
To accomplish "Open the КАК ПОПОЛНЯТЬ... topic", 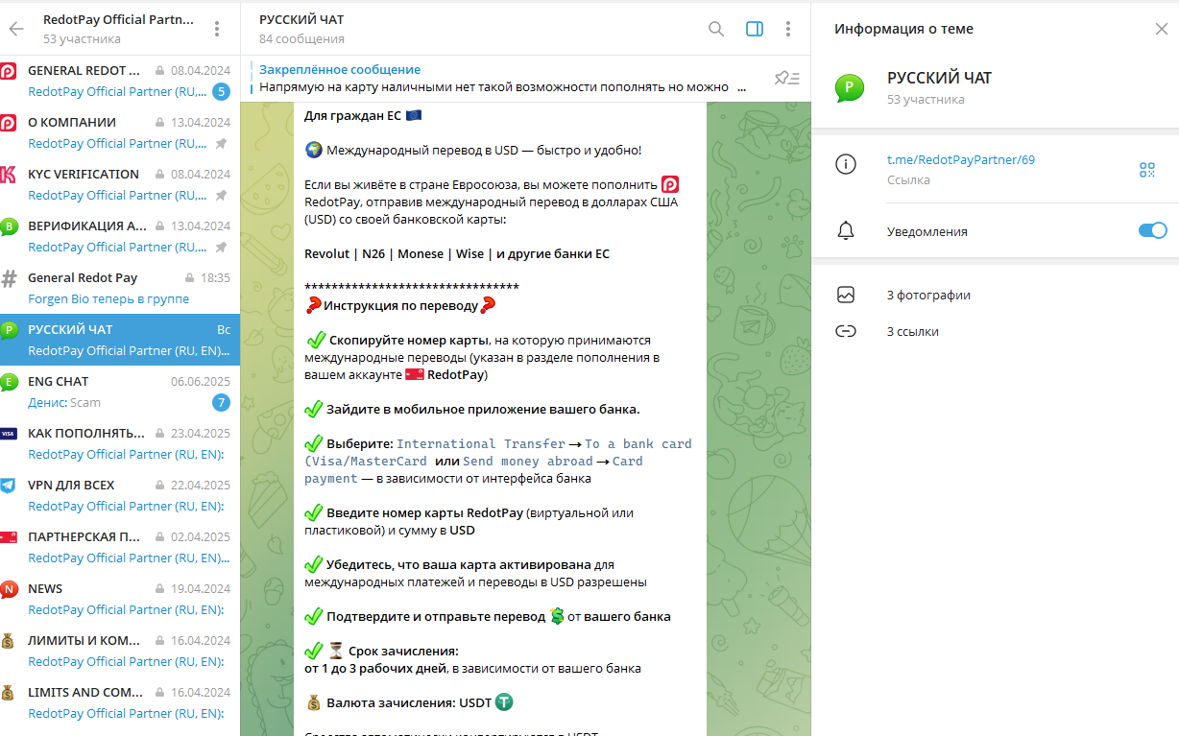I will pos(120,443).
